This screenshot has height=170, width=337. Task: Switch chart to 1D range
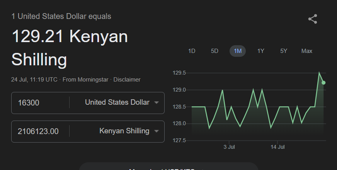(x=191, y=51)
